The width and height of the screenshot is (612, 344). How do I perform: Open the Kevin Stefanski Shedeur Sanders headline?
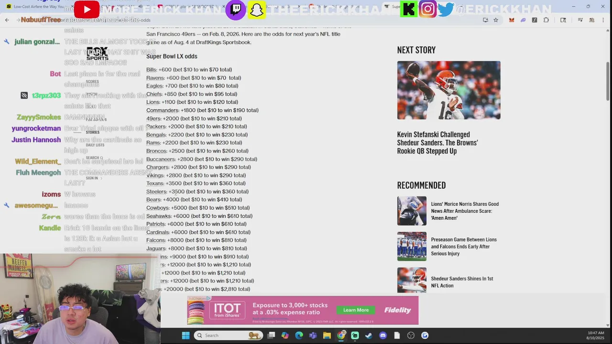point(437,143)
